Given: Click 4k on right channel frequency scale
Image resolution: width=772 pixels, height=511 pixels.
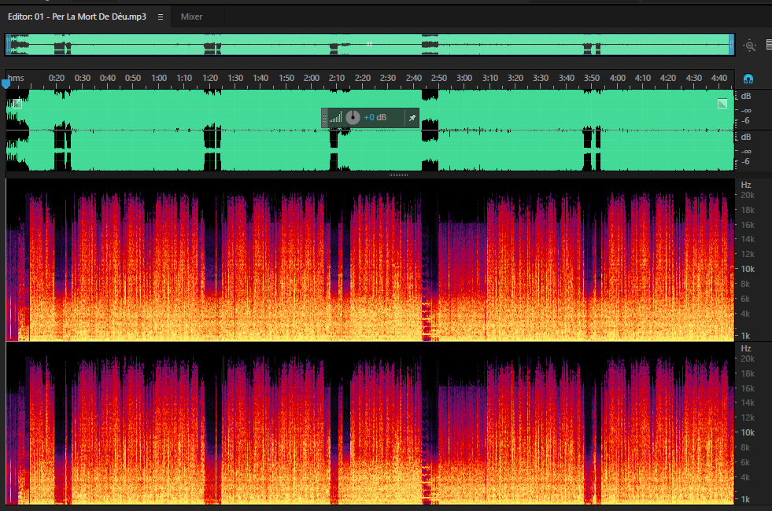Looking at the screenshot, I should pyautogui.click(x=745, y=477).
